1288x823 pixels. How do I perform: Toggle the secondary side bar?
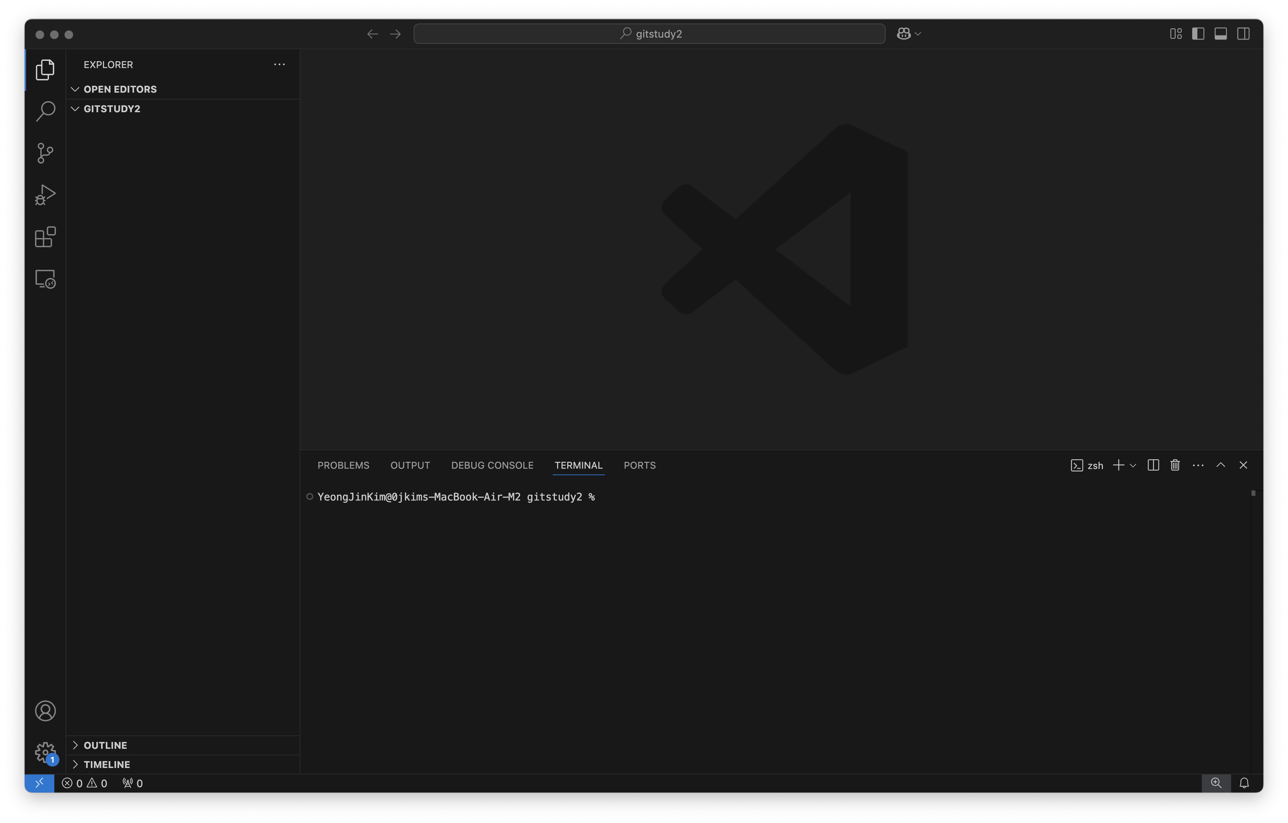(1243, 34)
